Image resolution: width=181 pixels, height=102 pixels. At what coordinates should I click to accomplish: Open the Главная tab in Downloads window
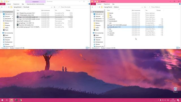point(9,4)
